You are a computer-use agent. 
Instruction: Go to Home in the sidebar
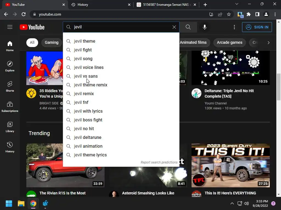(10, 46)
